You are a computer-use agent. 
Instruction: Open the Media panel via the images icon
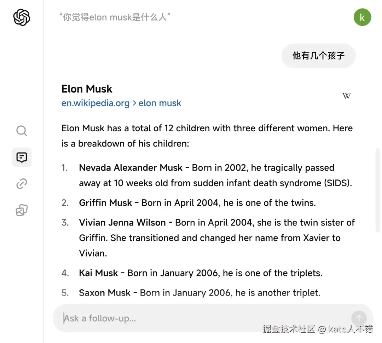pyautogui.click(x=22, y=210)
